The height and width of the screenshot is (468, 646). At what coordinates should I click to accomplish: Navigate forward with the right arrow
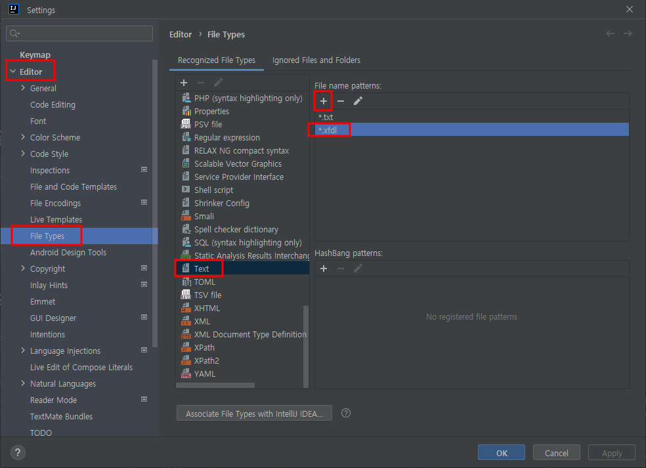[x=628, y=33]
